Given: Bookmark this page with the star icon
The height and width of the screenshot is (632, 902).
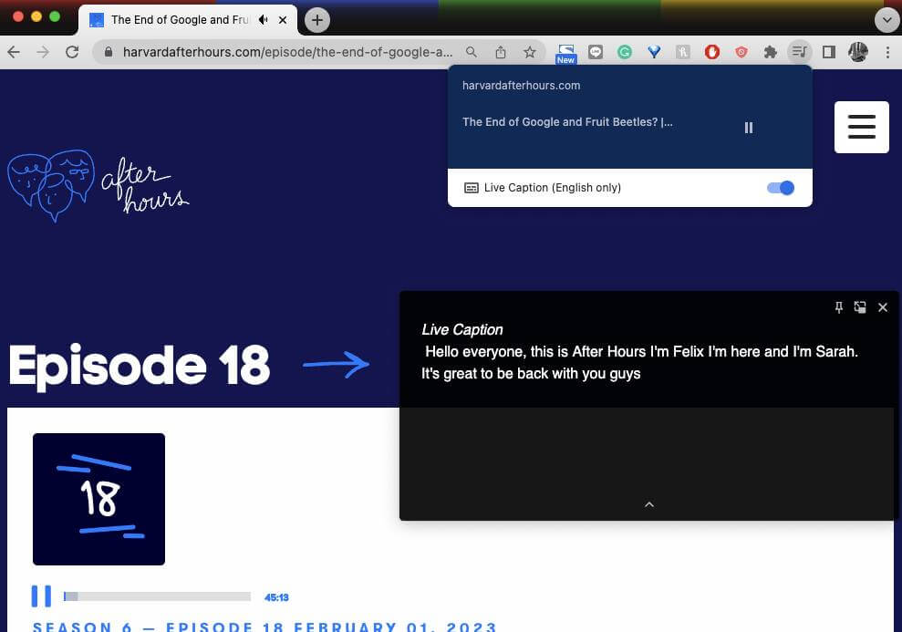Looking at the screenshot, I should 530,52.
